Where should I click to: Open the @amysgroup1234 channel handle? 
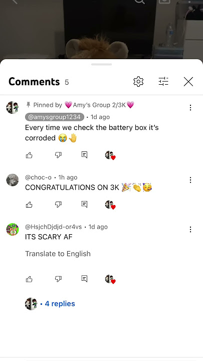(x=55, y=117)
